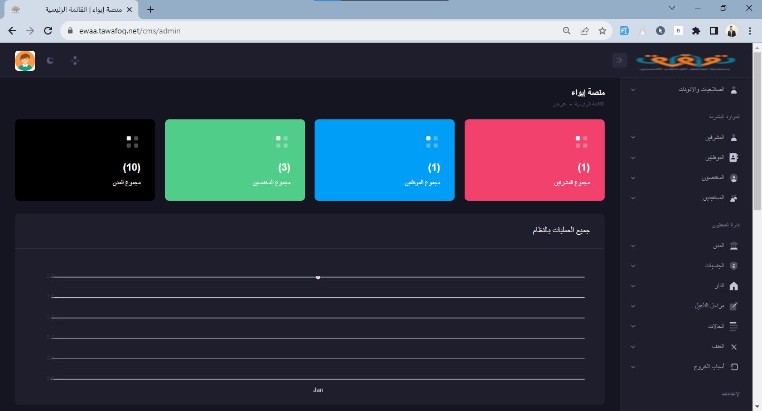Expand the المشرفين menu chevron
Image resolution: width=762 pixels, height=411 pixels.
pyautogui.click(x=633, y=137)
